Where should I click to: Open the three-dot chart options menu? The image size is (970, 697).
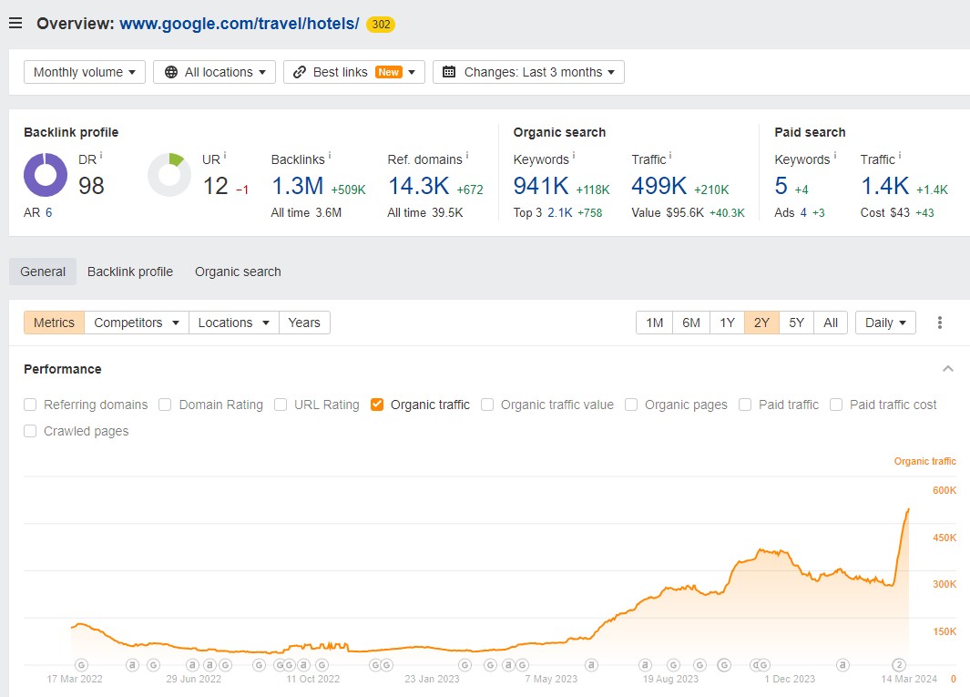(940, 323)
